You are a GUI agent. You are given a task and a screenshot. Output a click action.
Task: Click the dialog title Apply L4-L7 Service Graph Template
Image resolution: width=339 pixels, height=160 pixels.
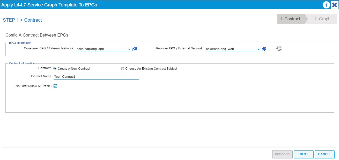click(49, 5)
